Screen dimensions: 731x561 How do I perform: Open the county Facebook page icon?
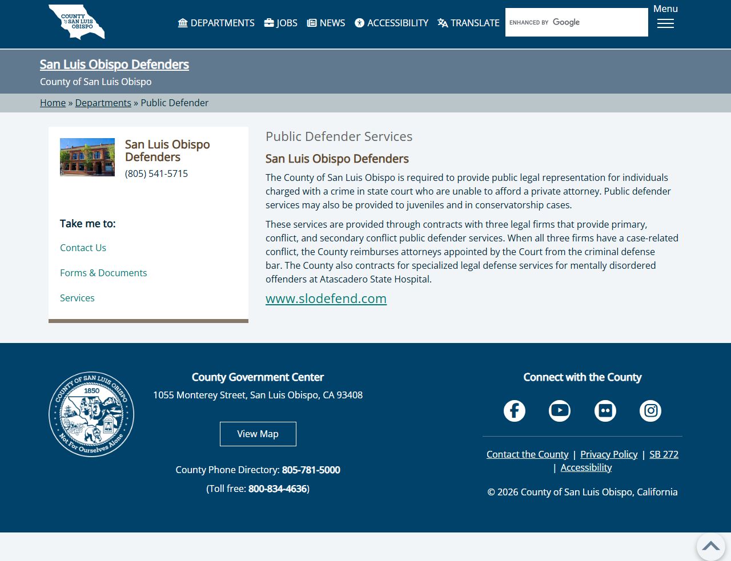pyautogui.click(x=515, y=411)
